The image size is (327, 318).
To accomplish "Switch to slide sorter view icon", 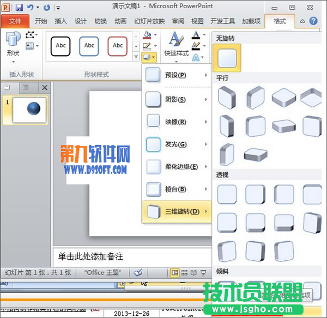I will click(x=184, y=273).
